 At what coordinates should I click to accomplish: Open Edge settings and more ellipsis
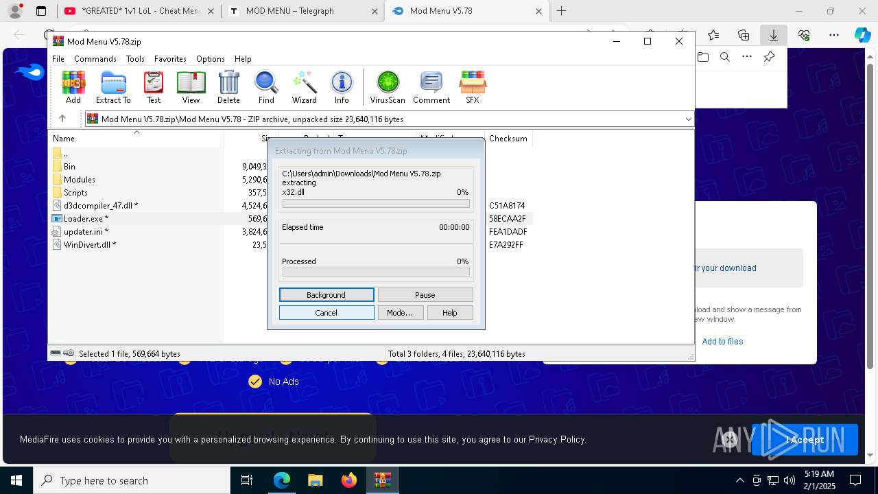point(833,35)
